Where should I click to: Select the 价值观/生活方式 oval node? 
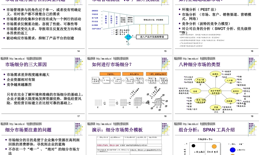[216, 108]
